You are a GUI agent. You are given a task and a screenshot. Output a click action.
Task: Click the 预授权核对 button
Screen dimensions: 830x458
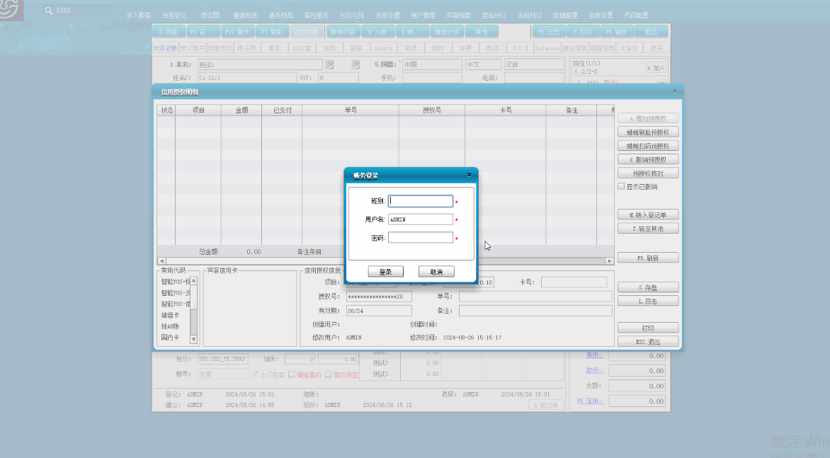point(648,173)
